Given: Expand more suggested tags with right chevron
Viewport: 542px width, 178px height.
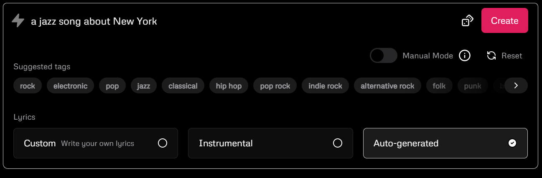Looking at the screenshot, I should tap(516, 85).
